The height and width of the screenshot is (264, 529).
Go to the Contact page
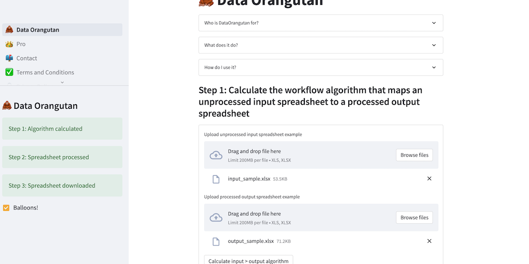pyautogui.click(x=27, y=58)
